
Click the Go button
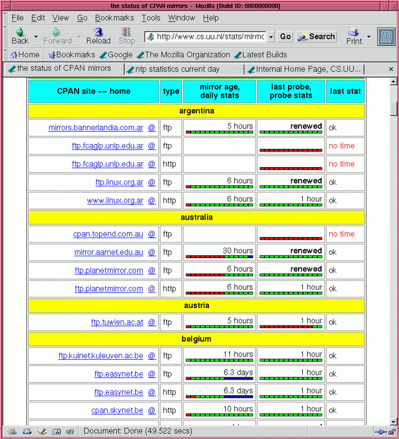click(x=285, y=37)
